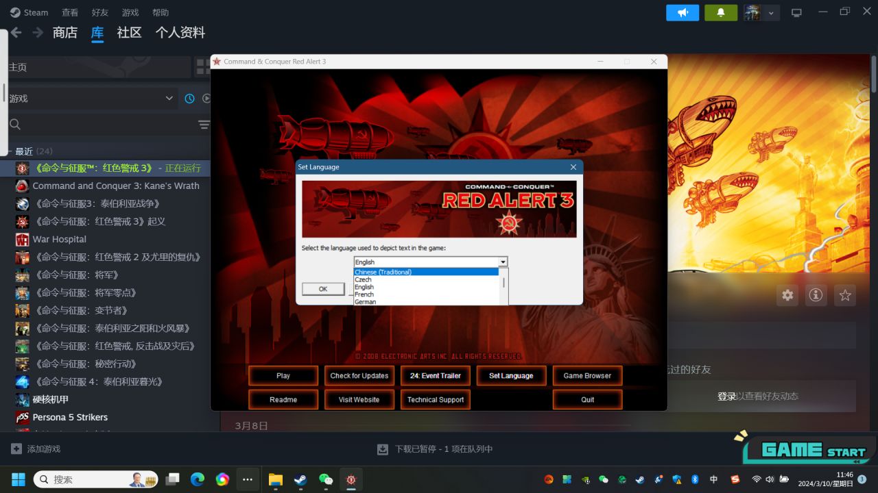Image resolution: width=878 pixels, height=493 pixels.
Task: Click Quit in the Red Alert 3 launcher
Action: coord(587,399)
